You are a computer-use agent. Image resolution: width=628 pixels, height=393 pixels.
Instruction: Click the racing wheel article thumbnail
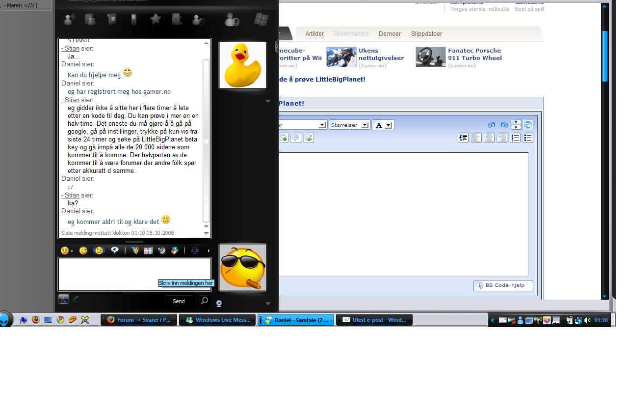(x=430, y=57)
